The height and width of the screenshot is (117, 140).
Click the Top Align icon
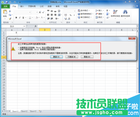pyautogui.click(x=48, y=11)
